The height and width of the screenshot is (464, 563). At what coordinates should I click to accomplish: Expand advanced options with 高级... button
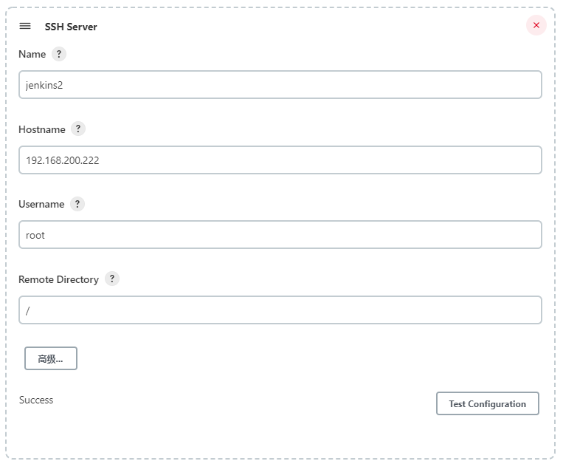point(50,358)
